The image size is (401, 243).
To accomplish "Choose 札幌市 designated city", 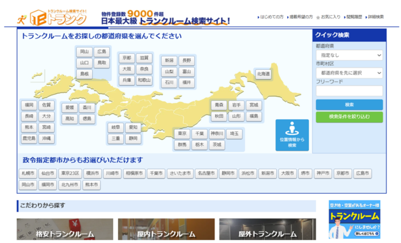I will (x=28, y=173).
